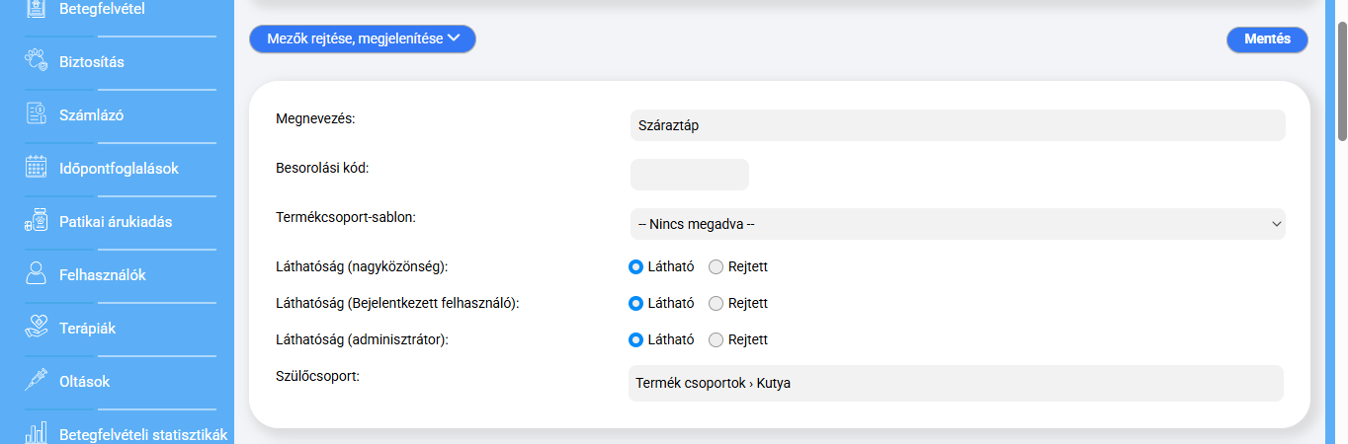This screenshot has width=1348, height=444.
Task: Click the Patikai árukiadás medicine icon
Action: 37,221
